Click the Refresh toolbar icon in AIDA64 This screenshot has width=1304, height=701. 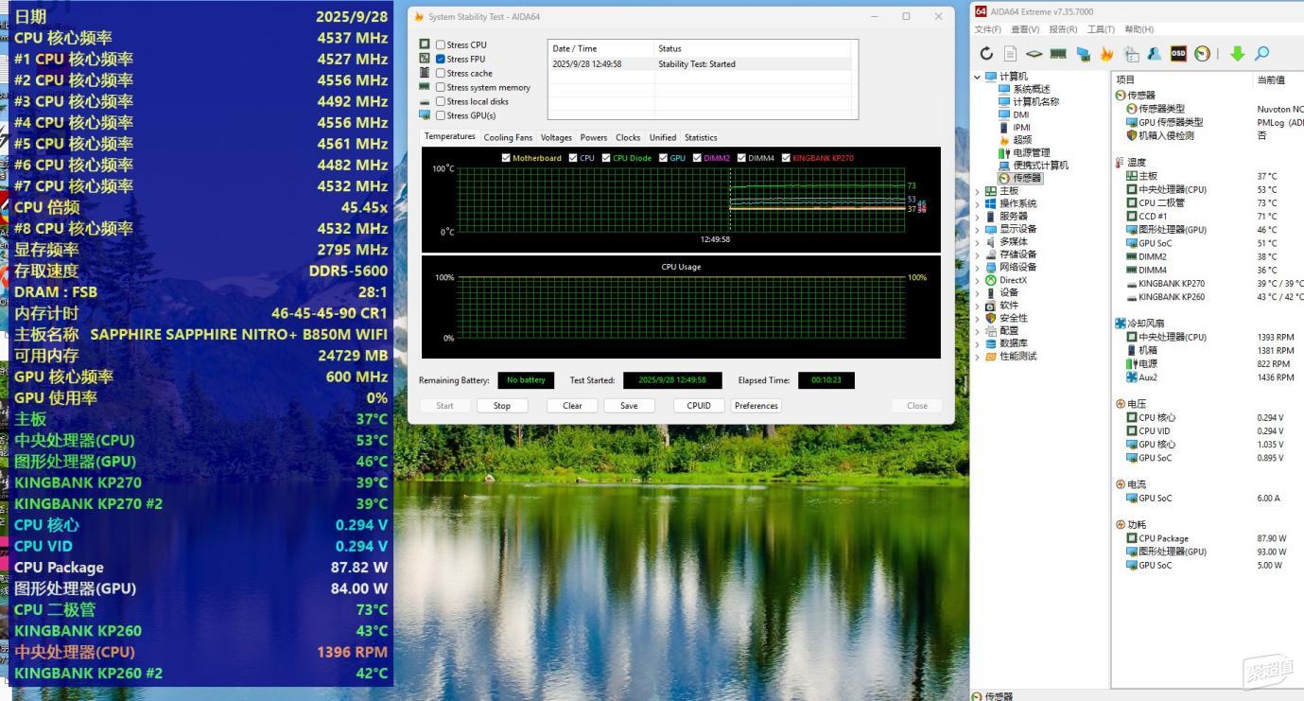pos(986,54)
